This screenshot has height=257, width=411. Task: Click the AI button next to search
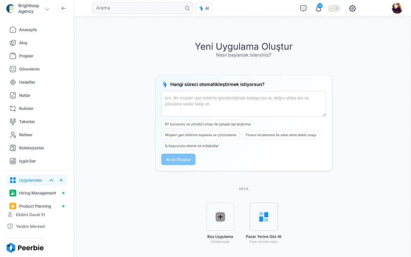pyautogui.click(x=203, y=8)
